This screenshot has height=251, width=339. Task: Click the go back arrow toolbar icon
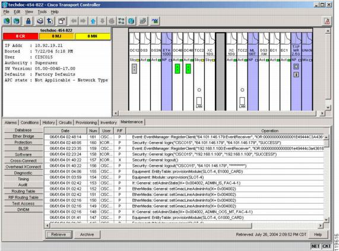pyautogui.click(x=74, y=21)
